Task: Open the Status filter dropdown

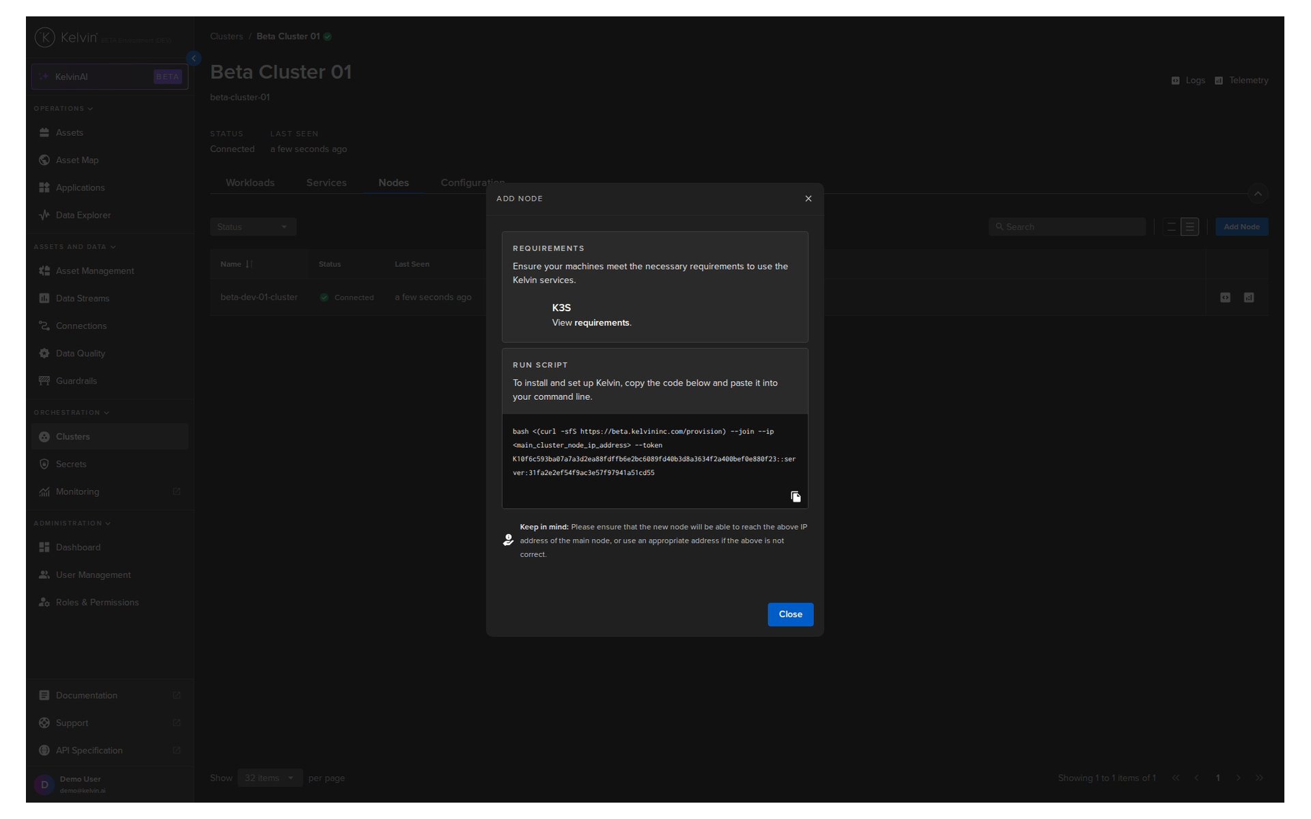Action: tap(253, 227)
